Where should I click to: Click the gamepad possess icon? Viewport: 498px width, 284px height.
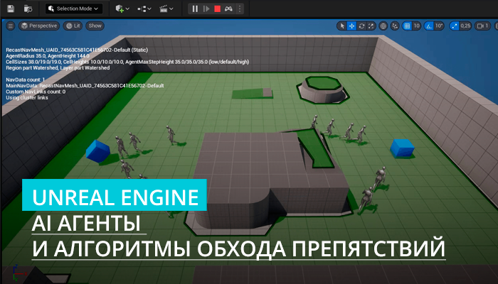[x=228, y=9]
